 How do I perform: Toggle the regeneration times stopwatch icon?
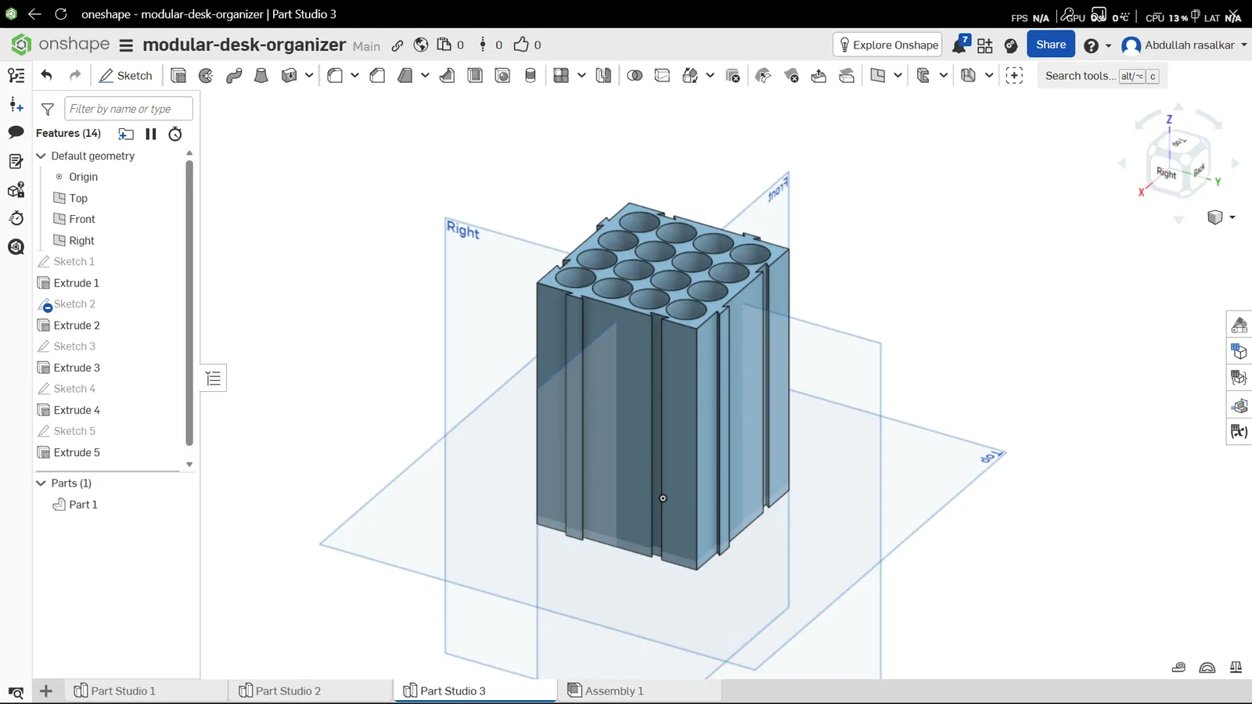(x=175, y=134)
